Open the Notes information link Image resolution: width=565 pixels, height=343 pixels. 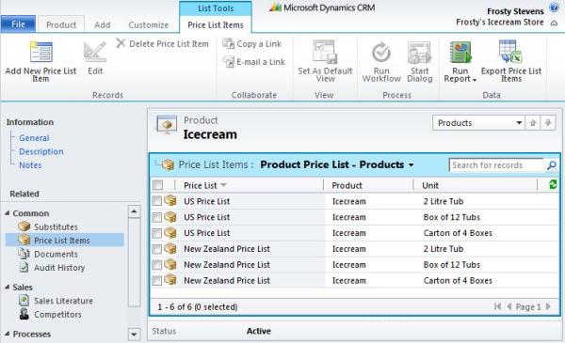pos(30,165)
